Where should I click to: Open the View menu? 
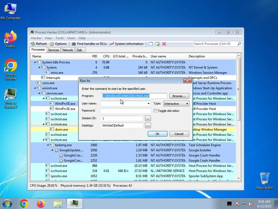pos(48,38)
